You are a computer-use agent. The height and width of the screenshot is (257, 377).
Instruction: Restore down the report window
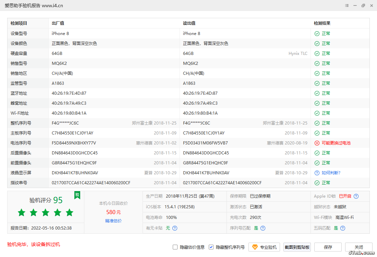[x=363, y=5]
